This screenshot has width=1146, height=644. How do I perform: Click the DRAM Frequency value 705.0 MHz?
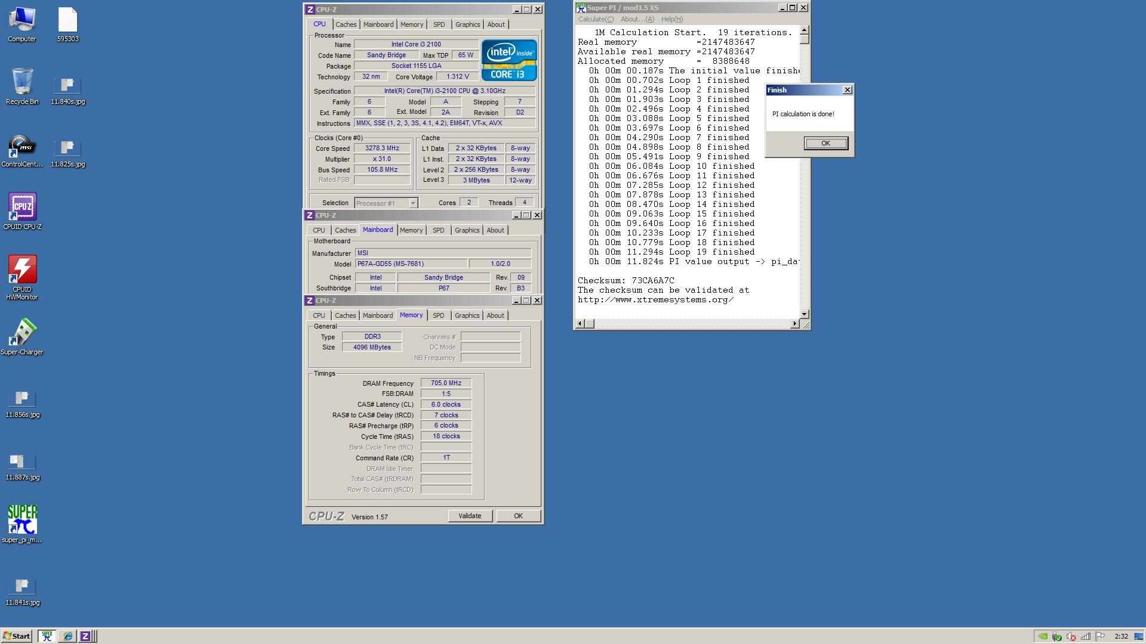(446, 383)
